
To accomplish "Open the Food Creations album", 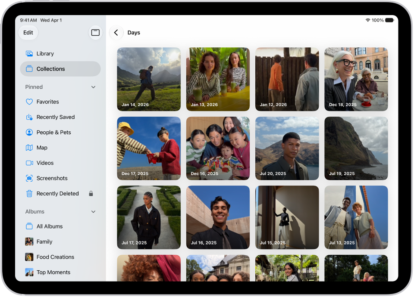I will 60,257.
